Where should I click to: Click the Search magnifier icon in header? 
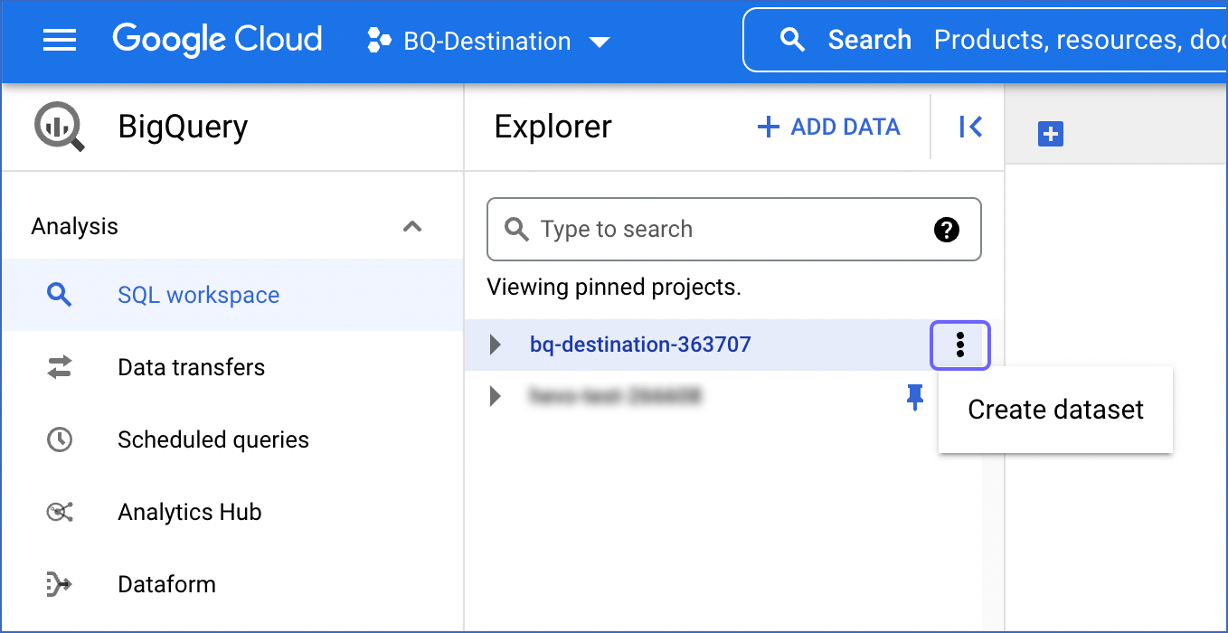792,40
